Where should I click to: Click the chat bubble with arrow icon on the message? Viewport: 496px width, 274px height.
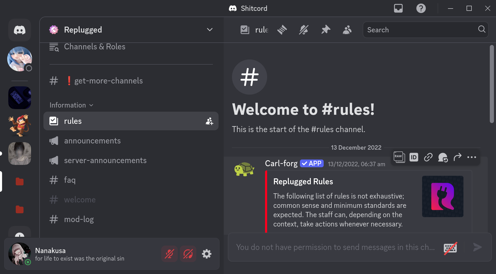tap(443, 157)
